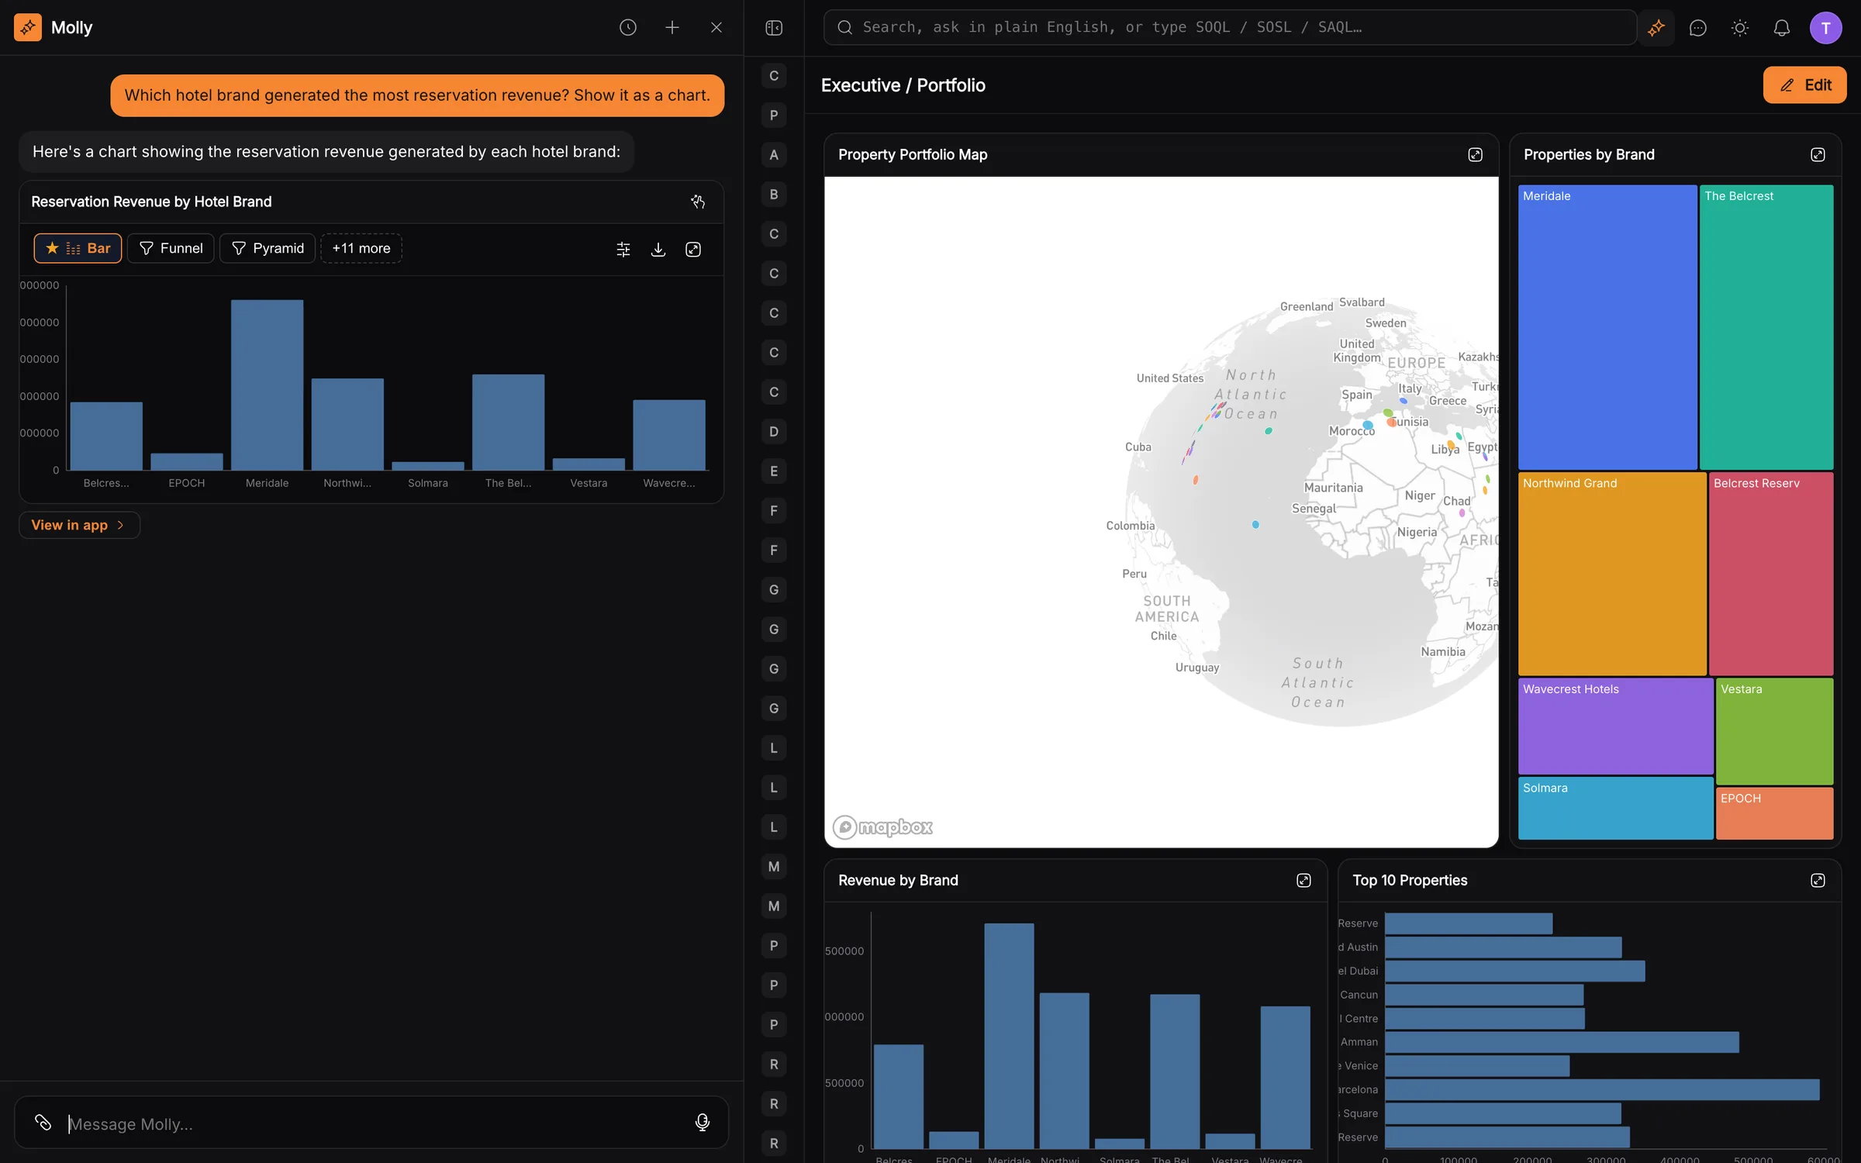The width and height of the screenshot is (1861, 1163).
Task: Focus the Message Molly input
Action: point(372,1123)
